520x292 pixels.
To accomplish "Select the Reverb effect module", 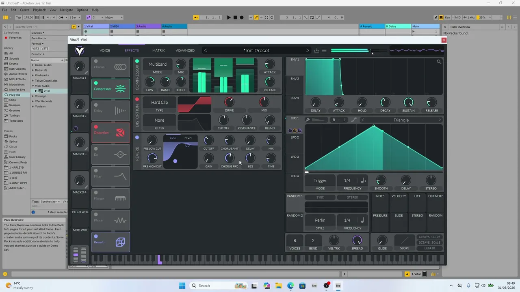I will click(x=110, y=242).
